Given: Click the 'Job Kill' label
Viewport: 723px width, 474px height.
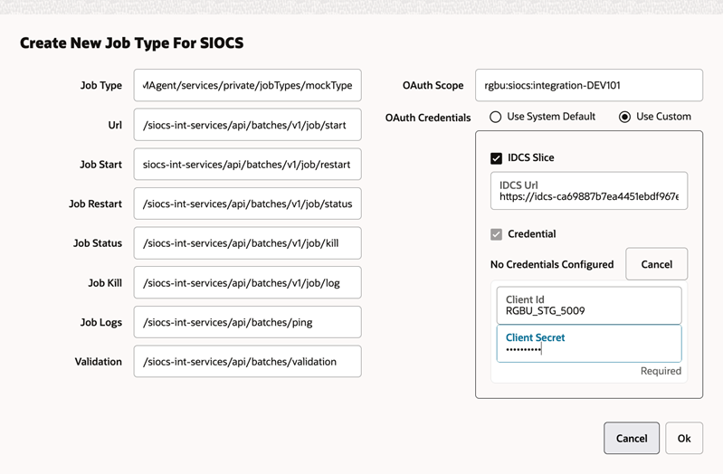Looking at the screenshot, I should (105, 282).
